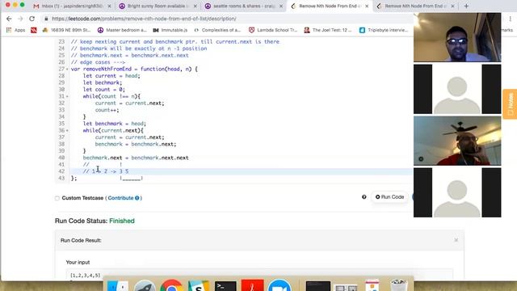The height and width of the screenshot is (291, 517).
Task: Click the comment on line 42
Action: (x=106, y=171)
